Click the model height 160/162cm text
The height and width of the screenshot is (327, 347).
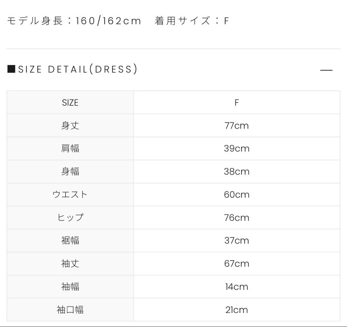(74, 21)
